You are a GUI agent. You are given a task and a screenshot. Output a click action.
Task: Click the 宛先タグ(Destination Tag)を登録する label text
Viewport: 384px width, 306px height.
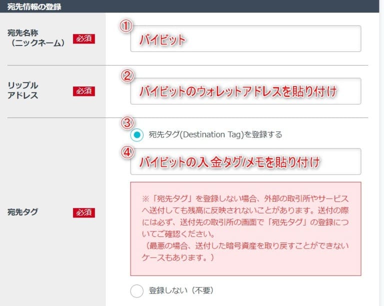tap(215, 134)
